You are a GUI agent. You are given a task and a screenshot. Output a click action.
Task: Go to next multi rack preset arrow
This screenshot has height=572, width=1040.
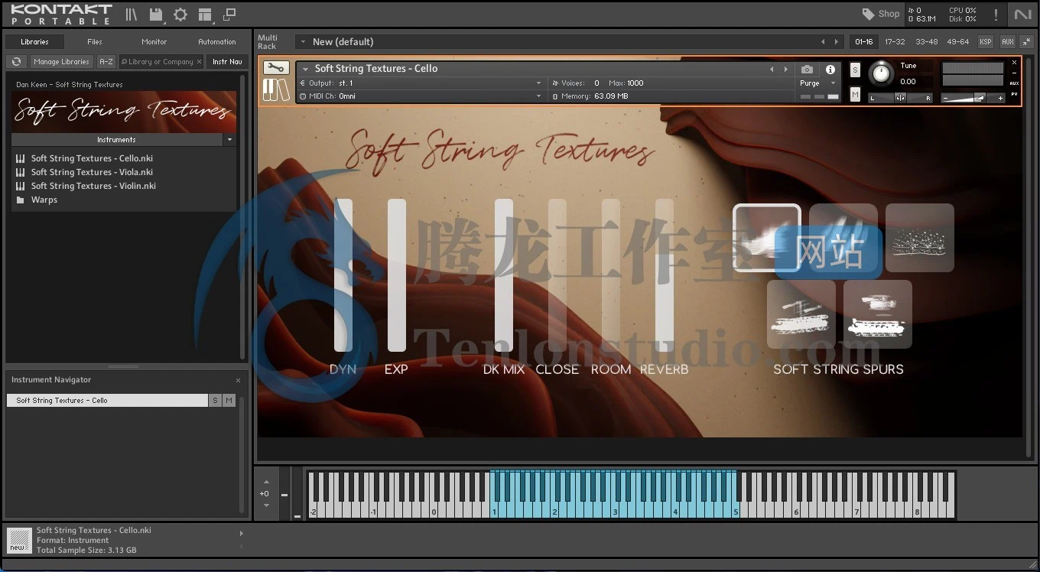837,42
